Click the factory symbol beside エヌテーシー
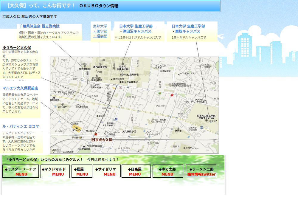 pyautogui.click(x=184, y=148)
